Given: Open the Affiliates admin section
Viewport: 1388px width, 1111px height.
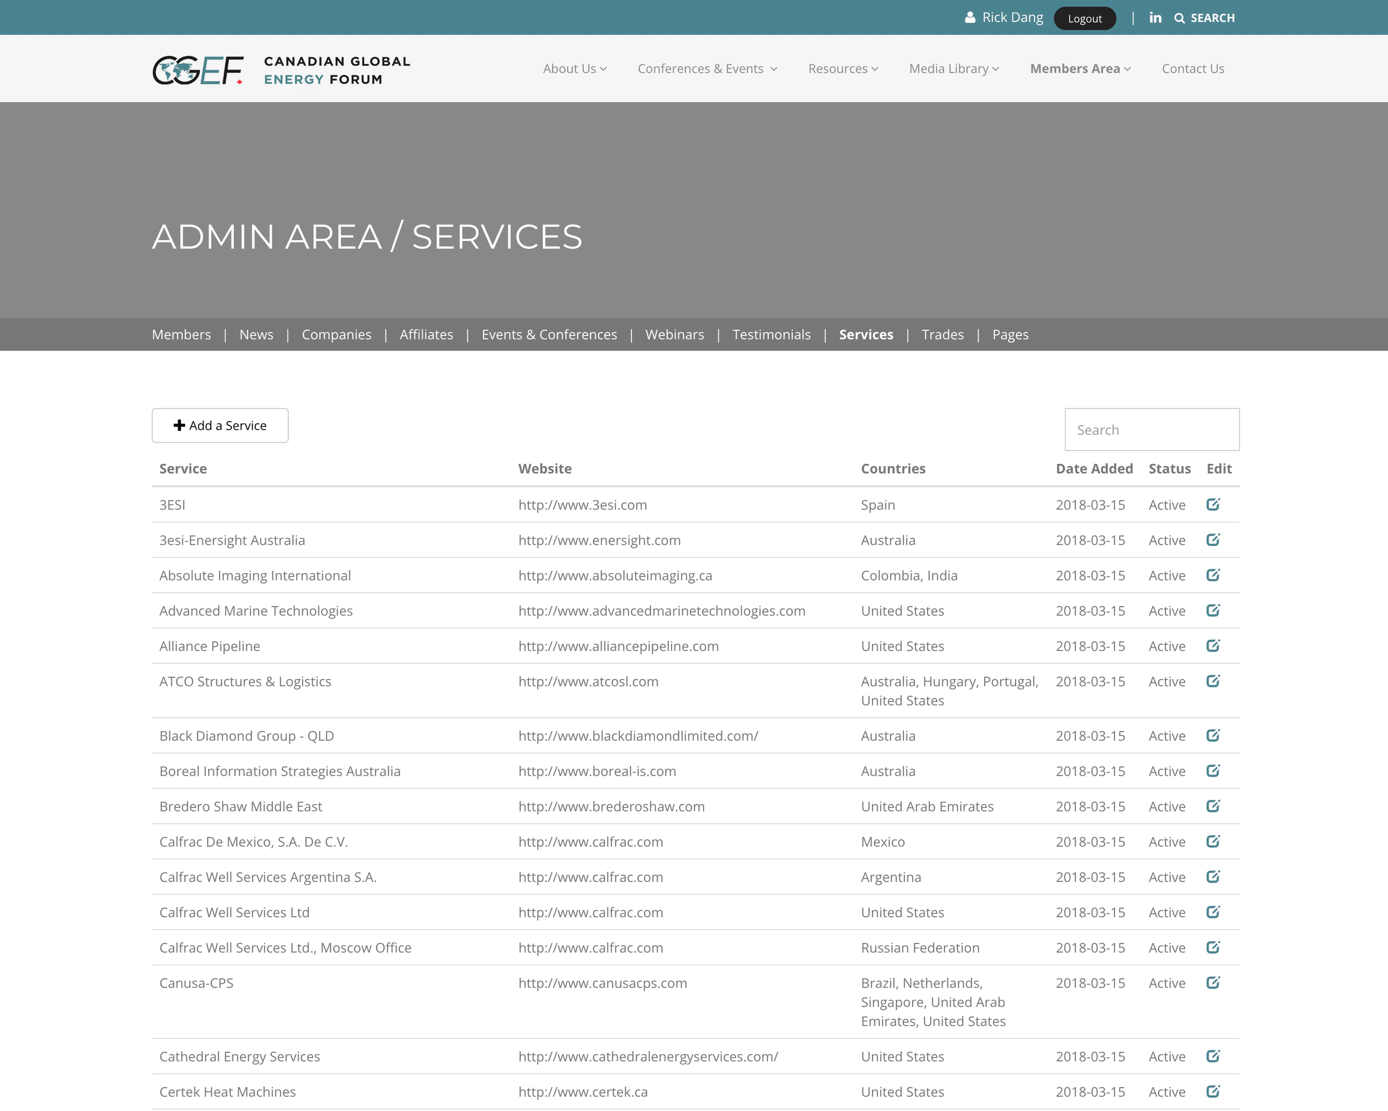Looking at the screenshot, I should [426, 335].
